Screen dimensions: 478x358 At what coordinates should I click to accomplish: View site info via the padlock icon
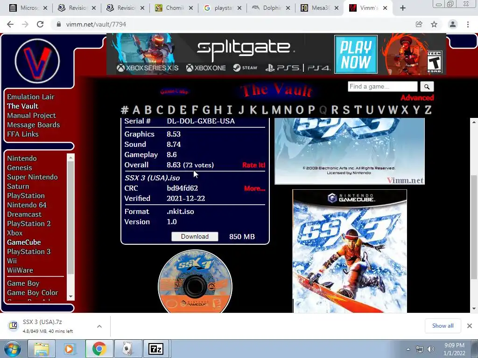coord(59,24)
